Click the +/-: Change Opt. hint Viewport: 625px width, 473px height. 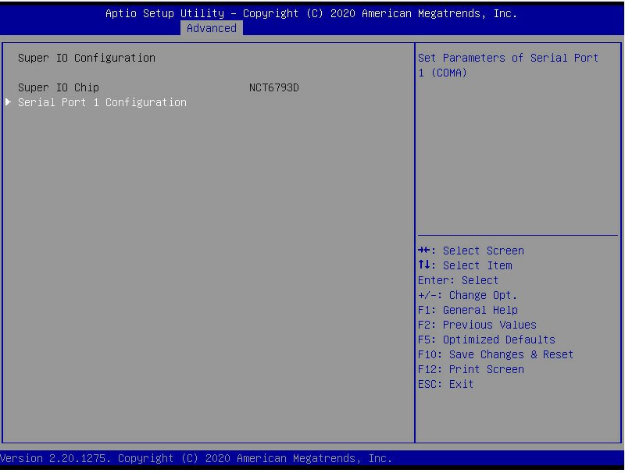click(467, 295)
